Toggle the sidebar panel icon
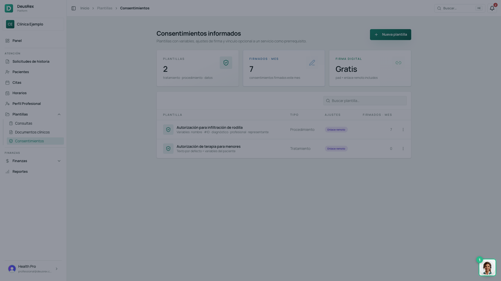Image resolution: width=501 pixels, height=281 pixels. [x=74, y=8]
